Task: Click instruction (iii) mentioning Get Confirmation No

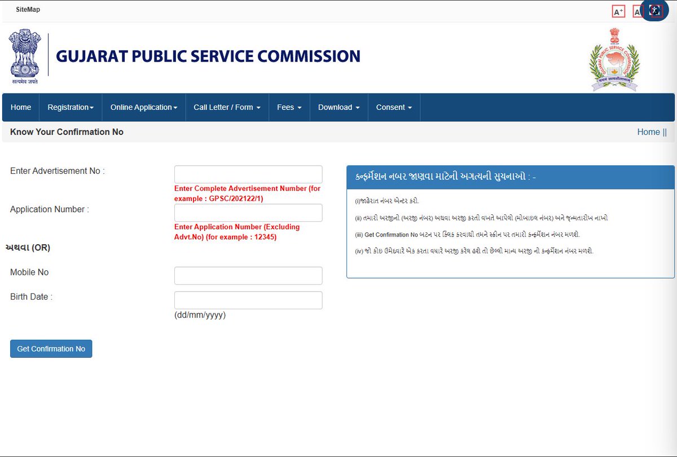Action: pyautogui.click(x=468, y=234)
